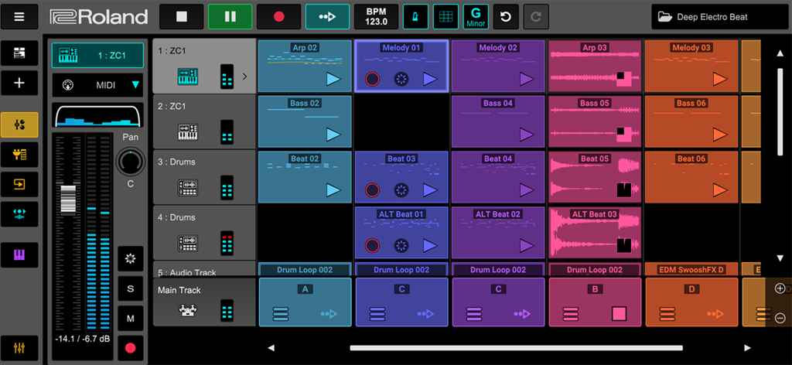Arm the channel record button
792x365 pixels.
pyautogui.click(x=130, y=348)
